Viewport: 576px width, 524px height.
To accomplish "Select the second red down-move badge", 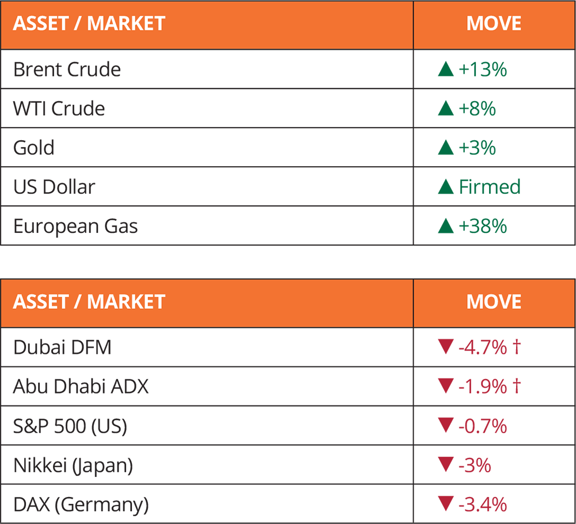I will coord(482,385).
